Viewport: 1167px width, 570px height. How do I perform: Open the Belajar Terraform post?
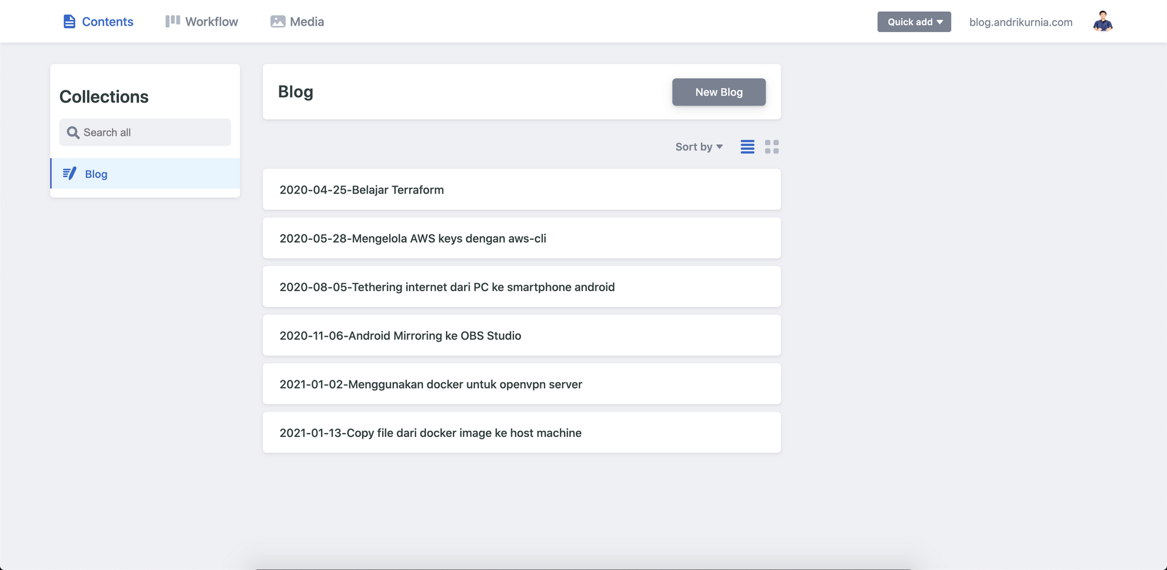(x=521, y=189)
